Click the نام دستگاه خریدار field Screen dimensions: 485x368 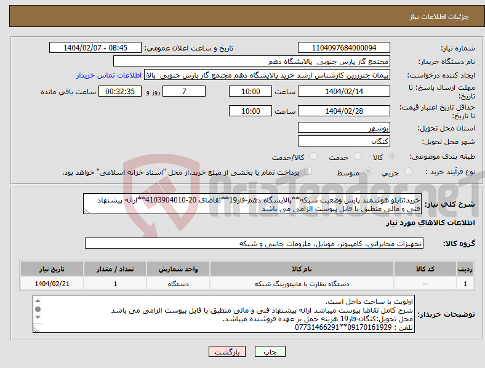[x=252, y=61]
